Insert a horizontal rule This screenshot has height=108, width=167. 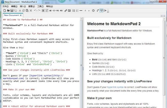(81, 11)
